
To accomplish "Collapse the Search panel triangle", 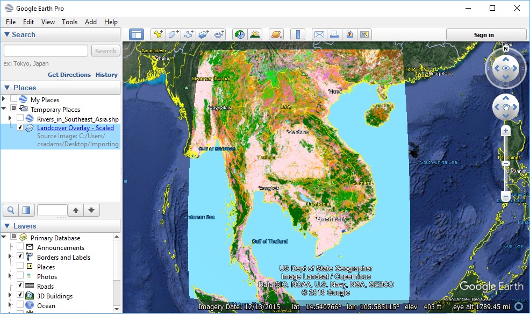I will tap(7, 34).
